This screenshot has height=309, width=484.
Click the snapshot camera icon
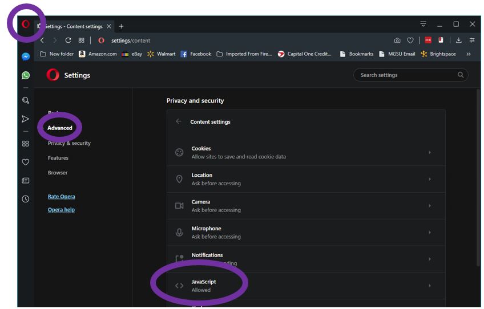[397, 40]
